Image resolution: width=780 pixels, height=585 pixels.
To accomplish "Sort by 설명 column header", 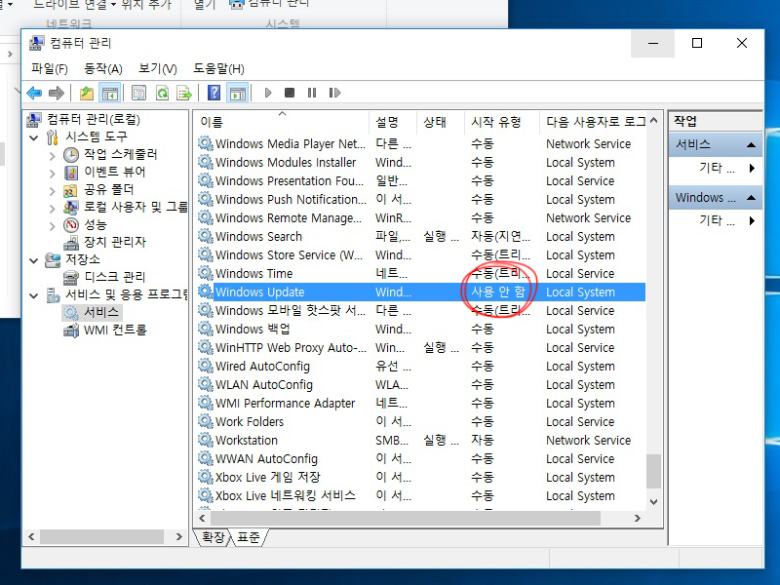I will point(393,123).
